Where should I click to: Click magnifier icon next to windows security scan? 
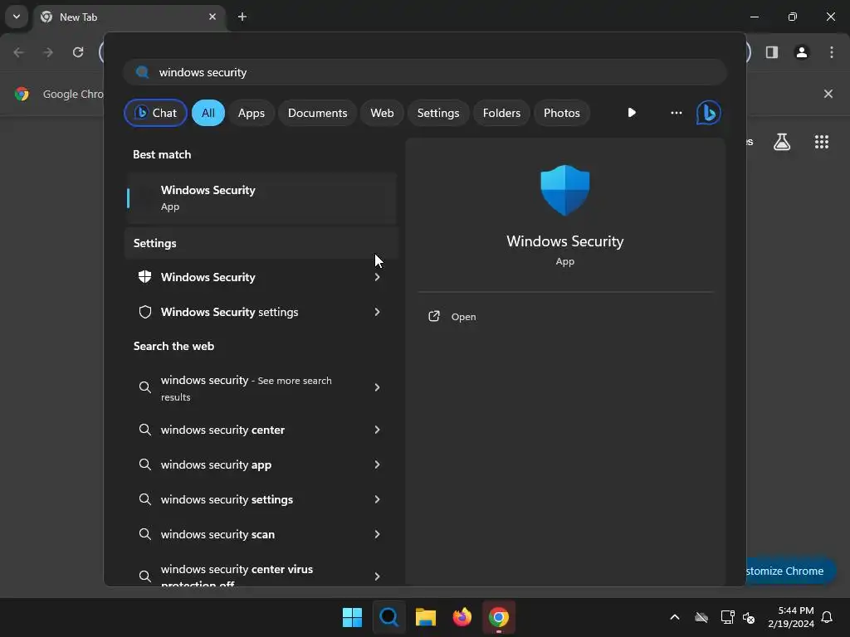(144, 534)
